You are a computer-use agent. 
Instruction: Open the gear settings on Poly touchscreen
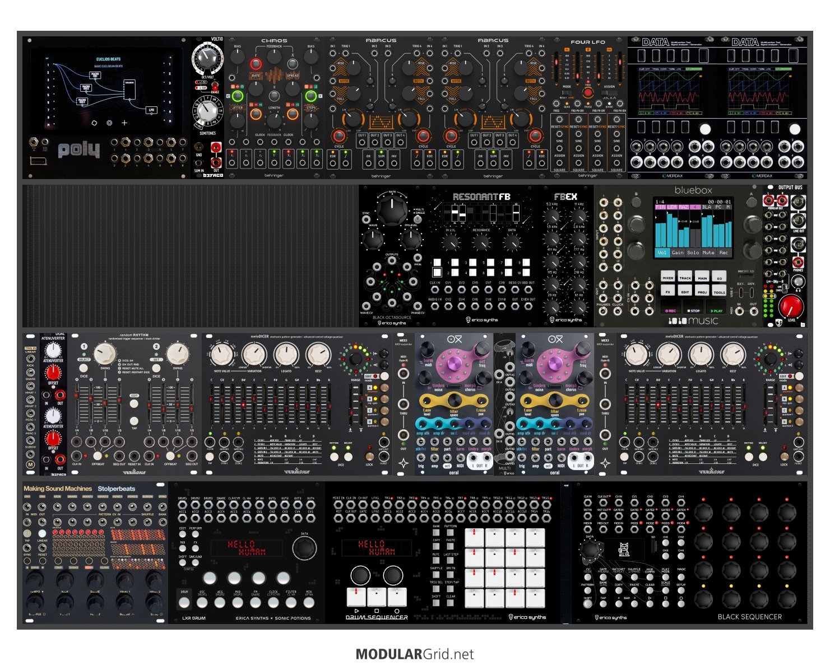(109, 123)
